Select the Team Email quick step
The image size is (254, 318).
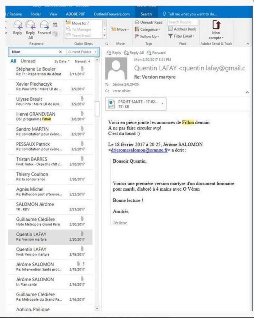pos(84,35)
